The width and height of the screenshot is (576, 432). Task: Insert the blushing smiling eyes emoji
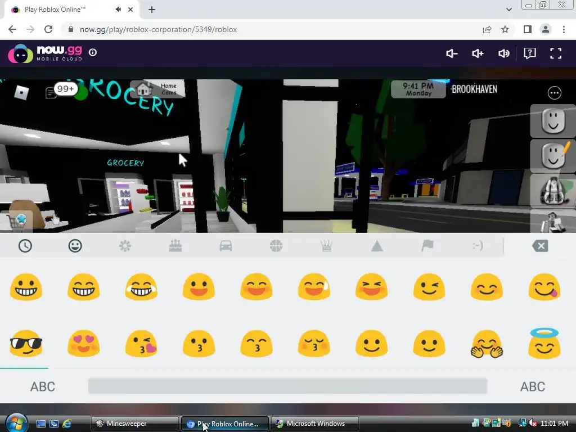[487, 286]
